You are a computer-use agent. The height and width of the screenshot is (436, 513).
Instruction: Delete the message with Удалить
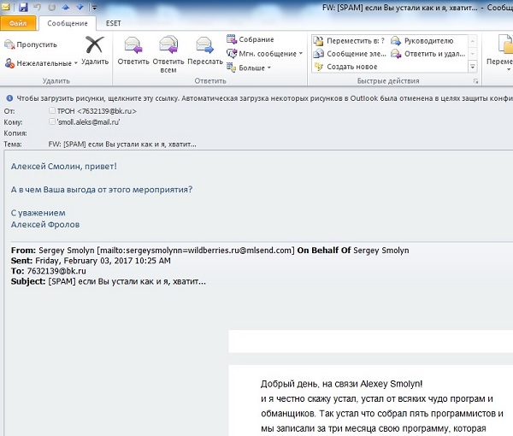95,50
